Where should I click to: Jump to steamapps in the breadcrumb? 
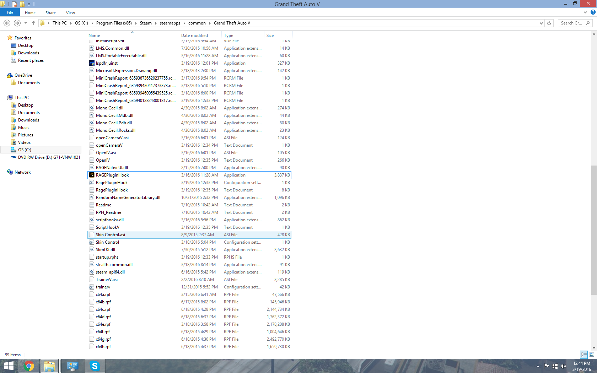point(170,23)
